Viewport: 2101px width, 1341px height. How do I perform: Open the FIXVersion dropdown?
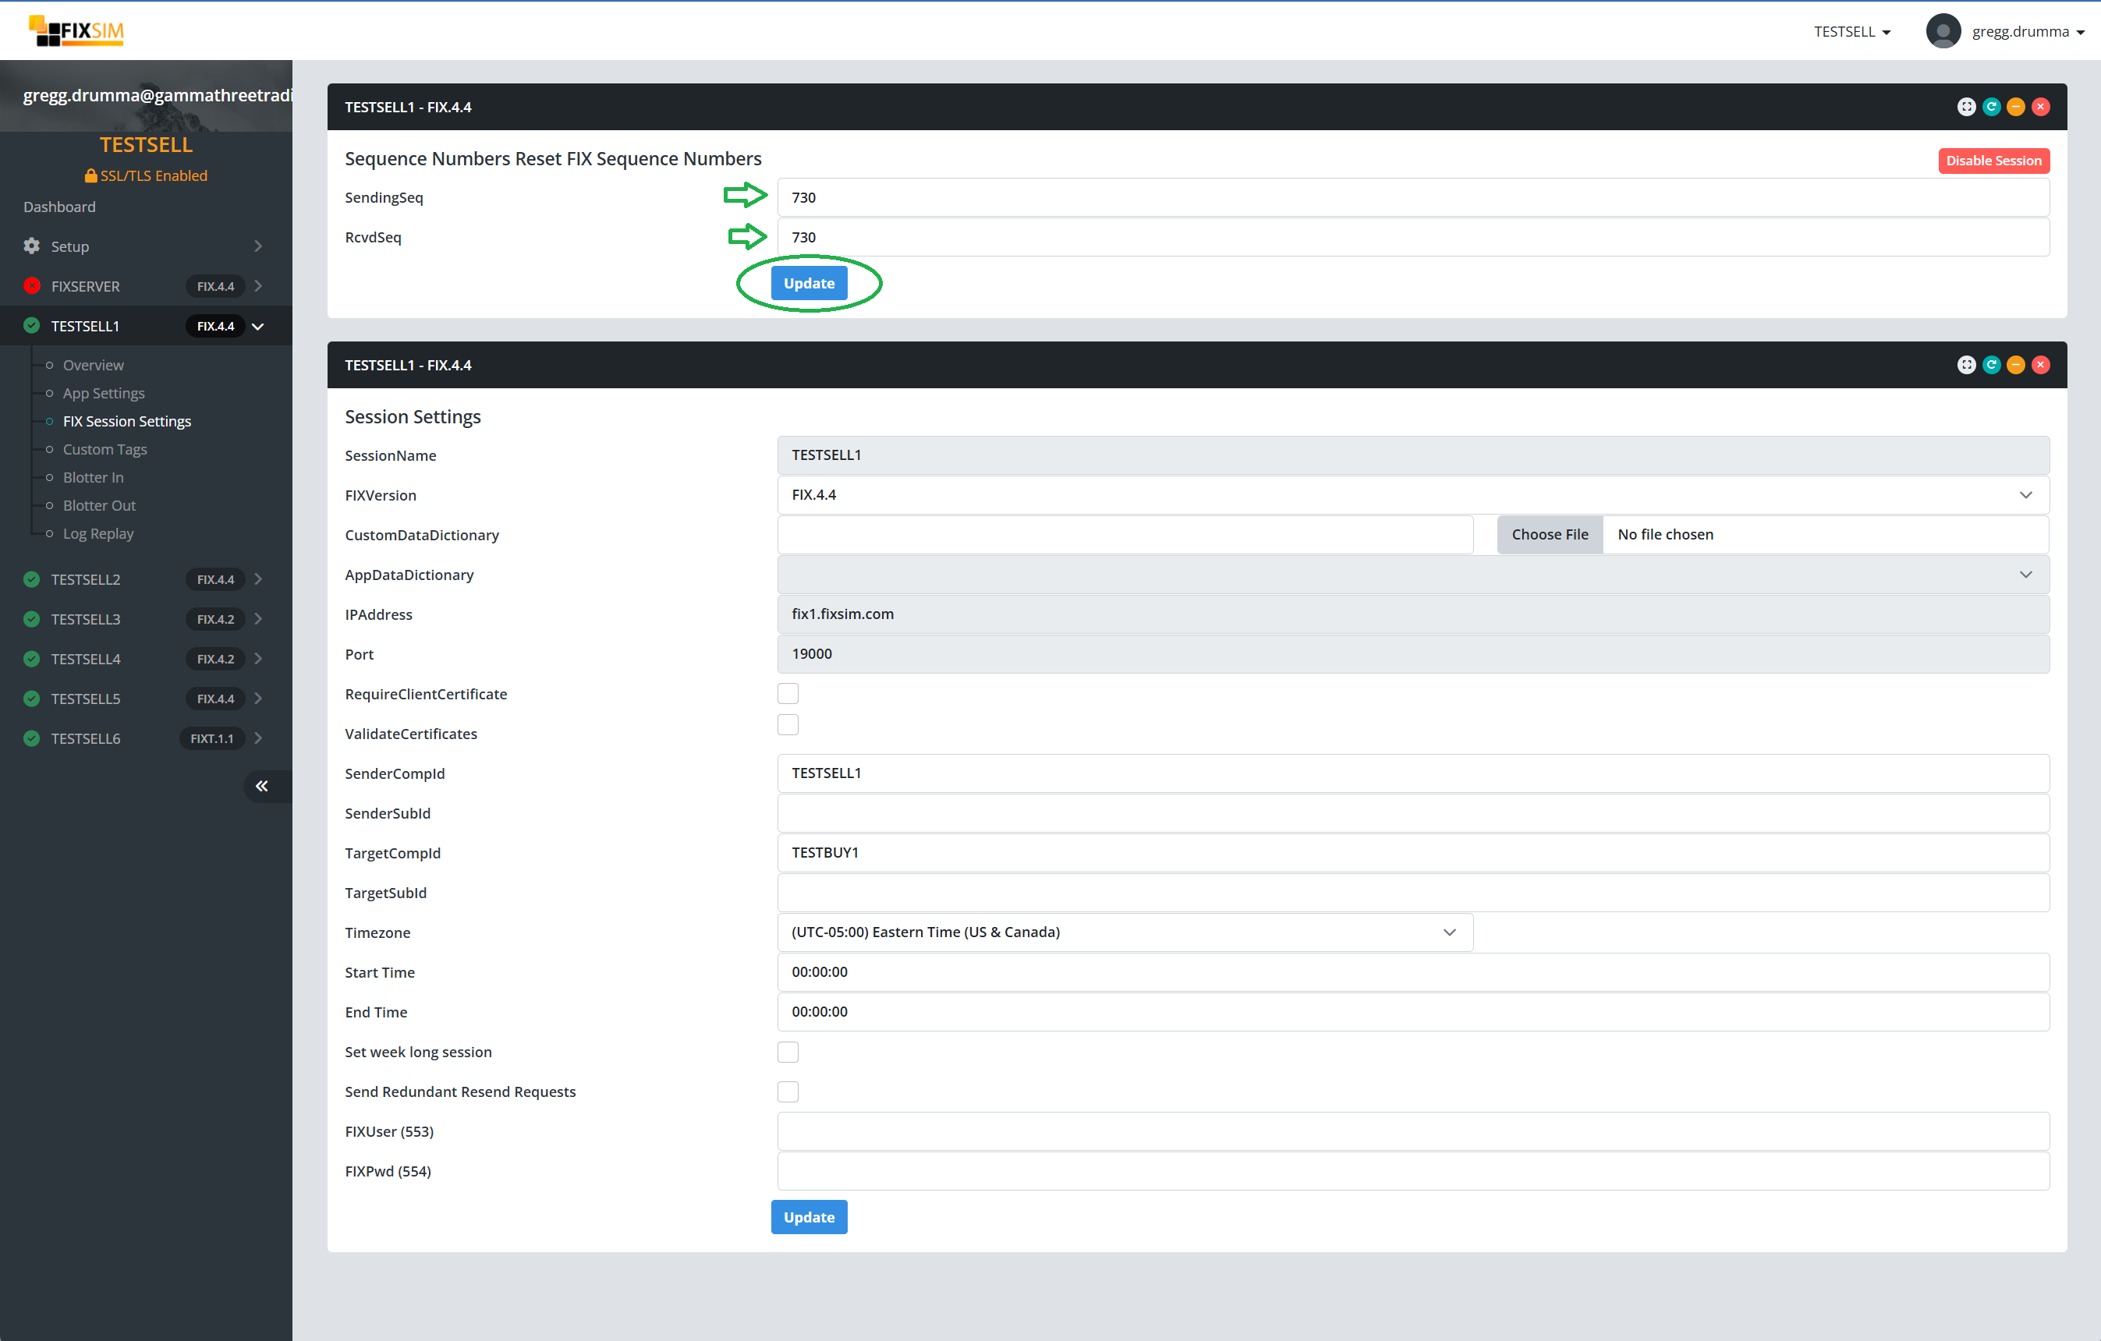click(x=1412, y=495)
